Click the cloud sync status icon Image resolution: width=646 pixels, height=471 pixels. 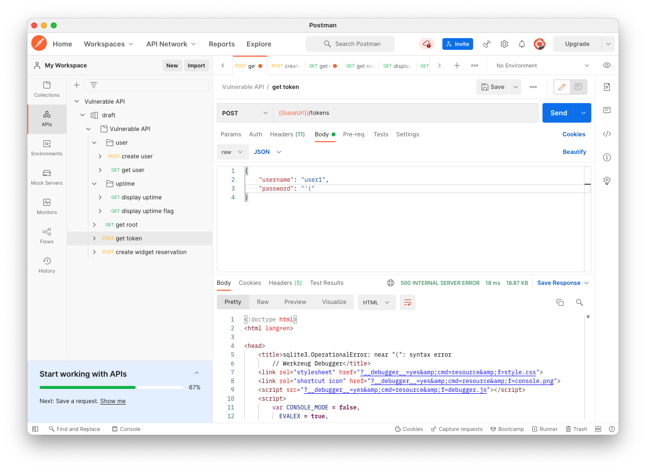(427, 44)
